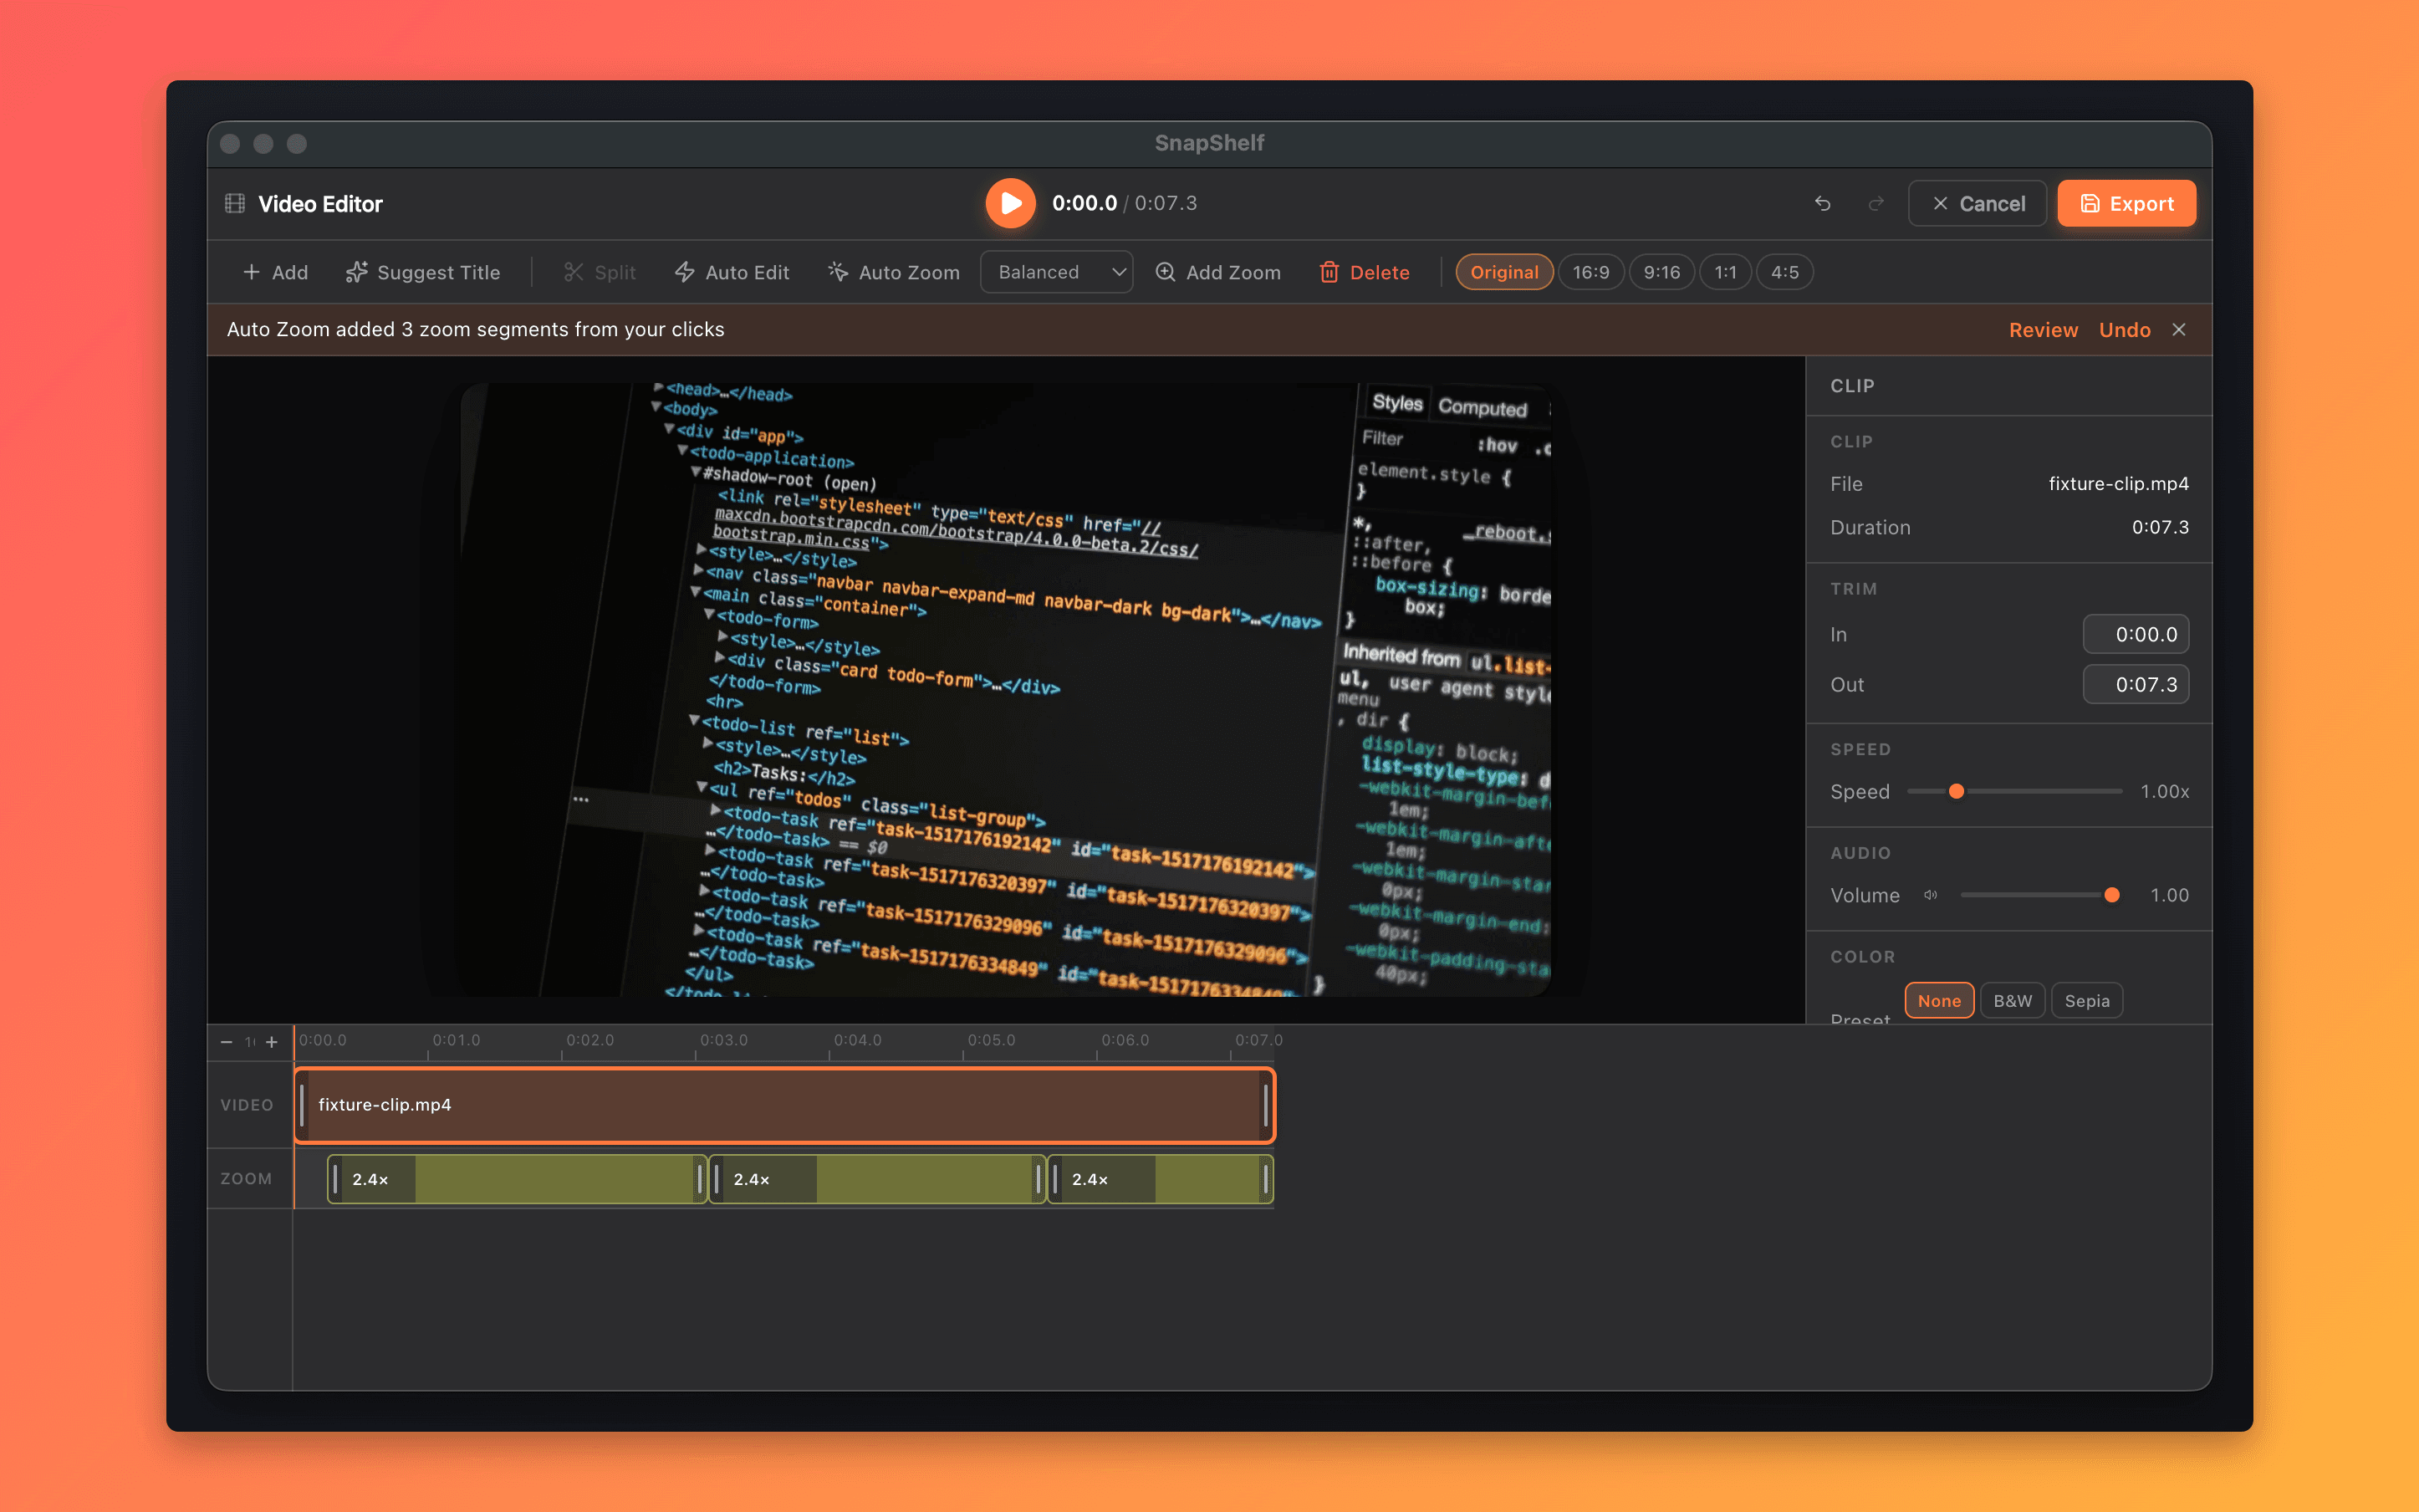Select the None color preset

point(1938,1000)
